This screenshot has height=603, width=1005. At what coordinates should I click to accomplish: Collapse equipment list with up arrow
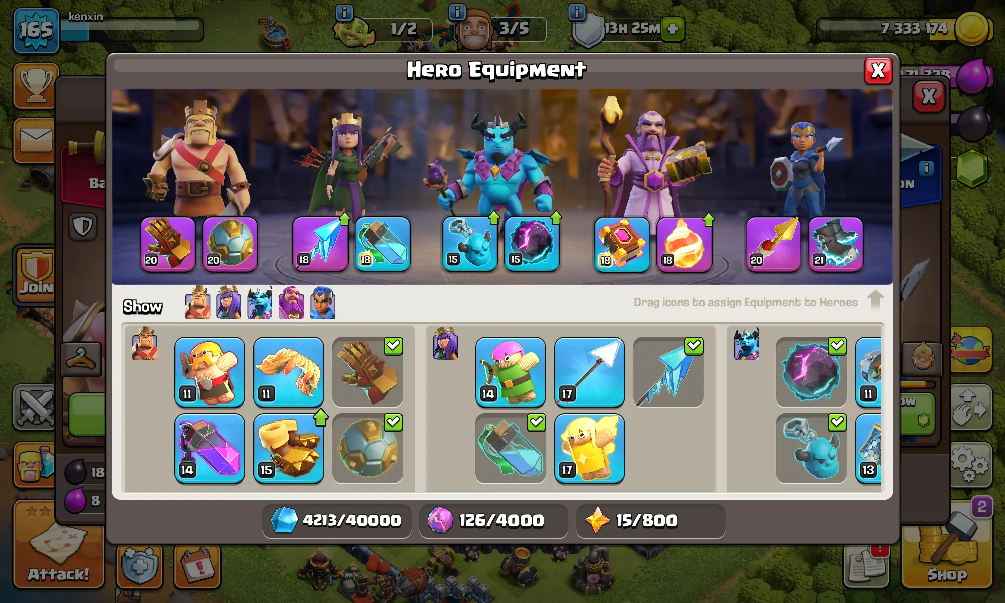coord(875,300)
